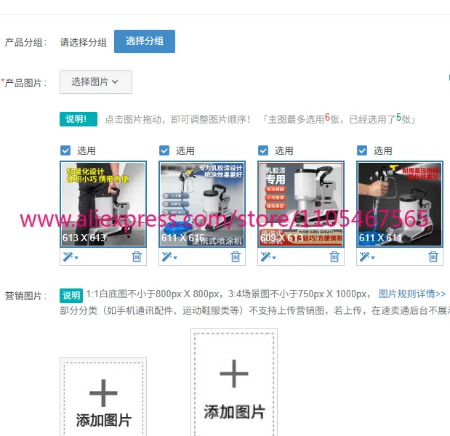The width and height of the screenshot is (450, 436).
Task: Select the 609 X 613 product thumbnail
Action: 301,204
